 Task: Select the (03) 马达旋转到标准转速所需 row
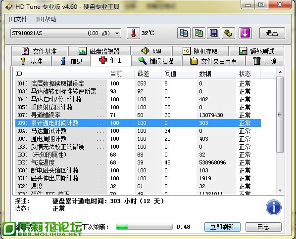click(x=138, y=91)
